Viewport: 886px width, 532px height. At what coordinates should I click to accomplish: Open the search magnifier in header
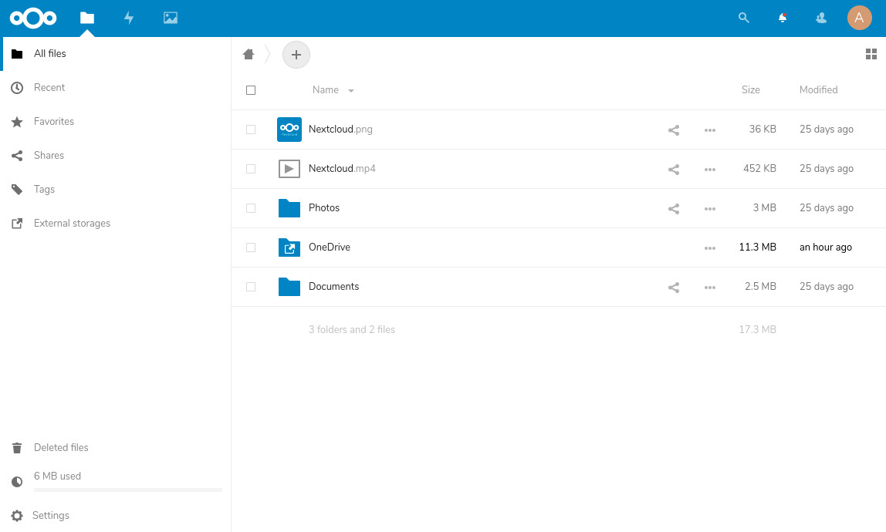[744, 18]
